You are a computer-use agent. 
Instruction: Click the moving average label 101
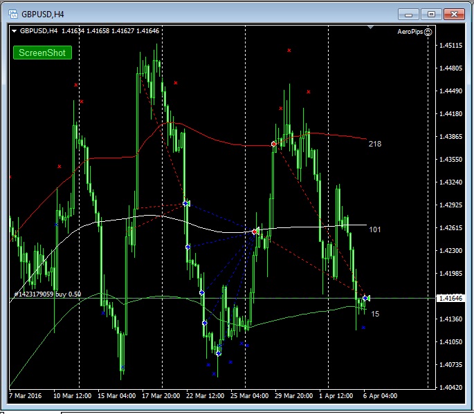375,229
